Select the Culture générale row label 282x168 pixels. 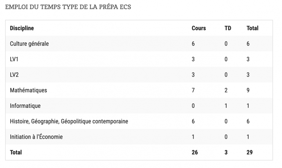coord(29,44)
